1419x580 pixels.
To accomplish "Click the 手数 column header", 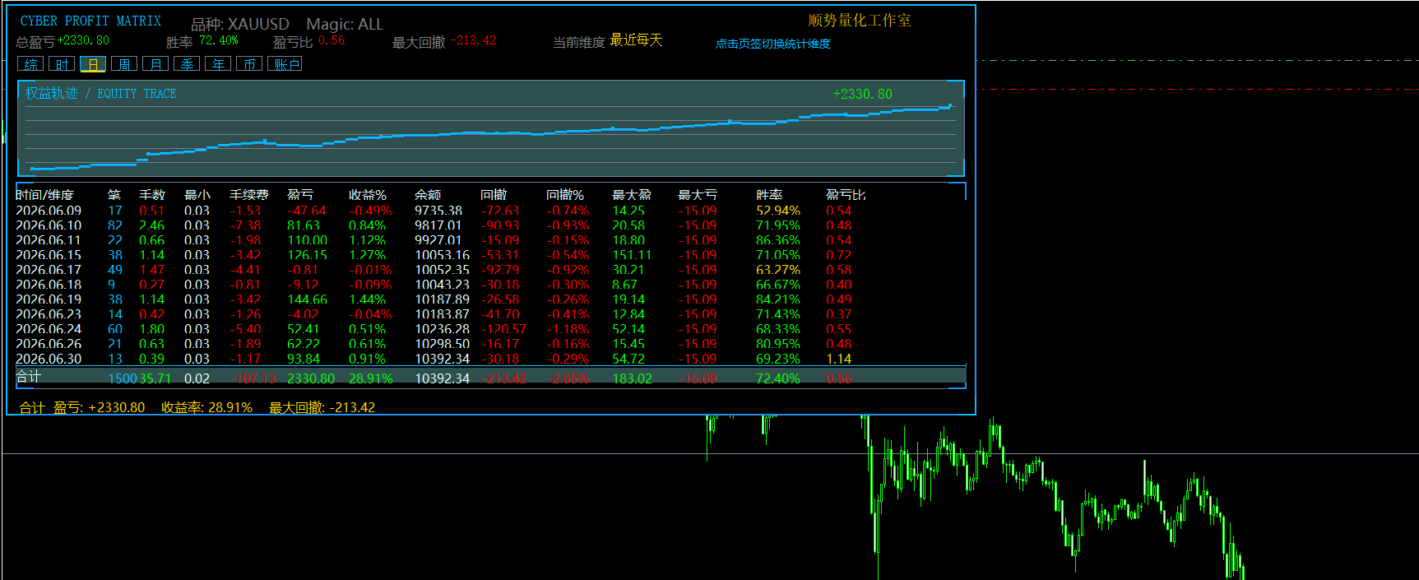I will 152,195.
